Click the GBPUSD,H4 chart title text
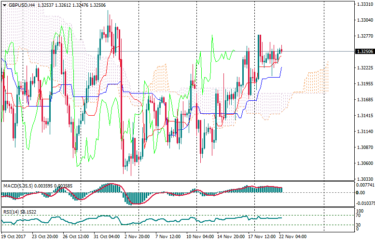This screenshot has width=375, height=242. [x=22, y=5]
